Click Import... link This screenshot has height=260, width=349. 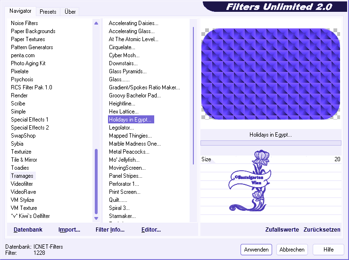pos(69,230)
